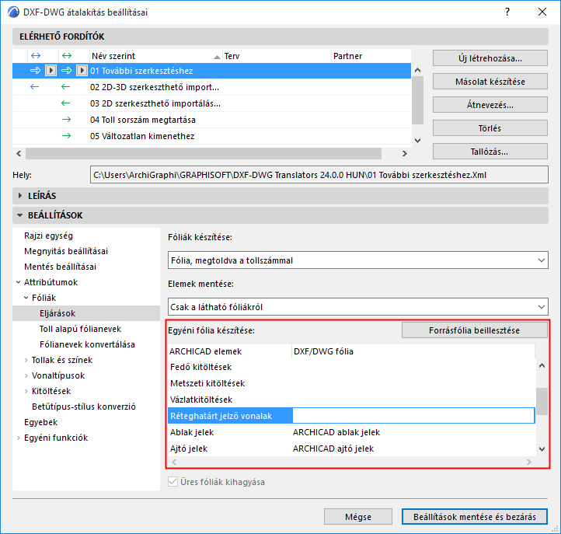Click the green right arrow in the 05 Változatlan row
The height and width of the screenshot is (534, 561).
click(66, 136)
